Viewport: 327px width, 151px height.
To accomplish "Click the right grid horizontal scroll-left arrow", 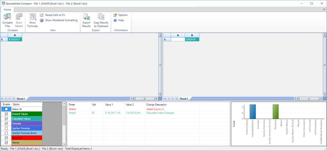I will click(x=297, y=99).
